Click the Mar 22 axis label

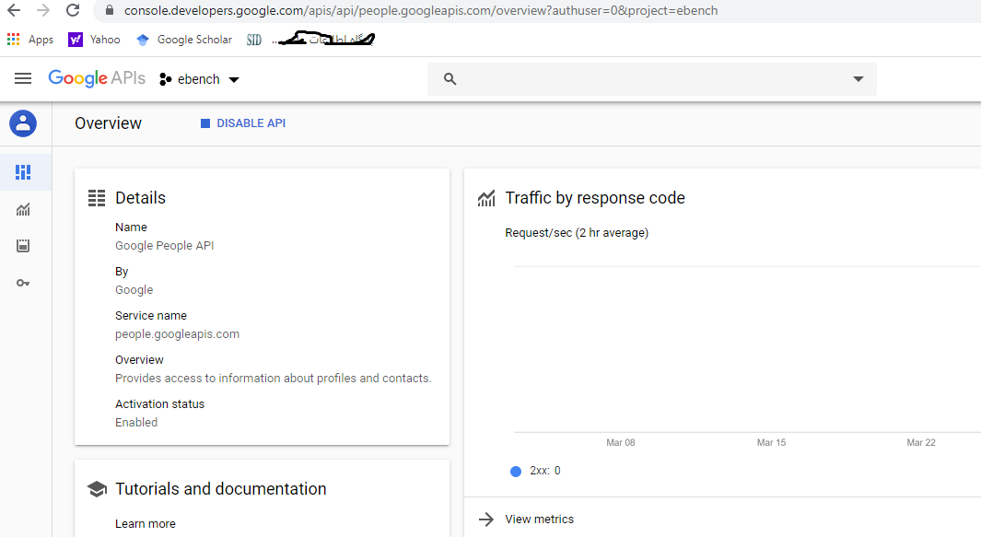(921, 442)
